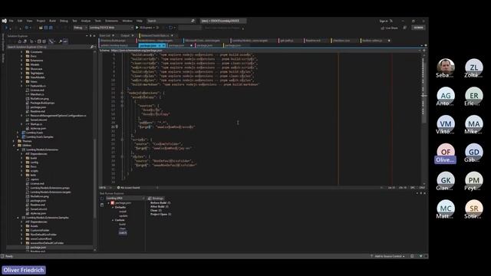Click the SR participant avatar

click(474, 208)
